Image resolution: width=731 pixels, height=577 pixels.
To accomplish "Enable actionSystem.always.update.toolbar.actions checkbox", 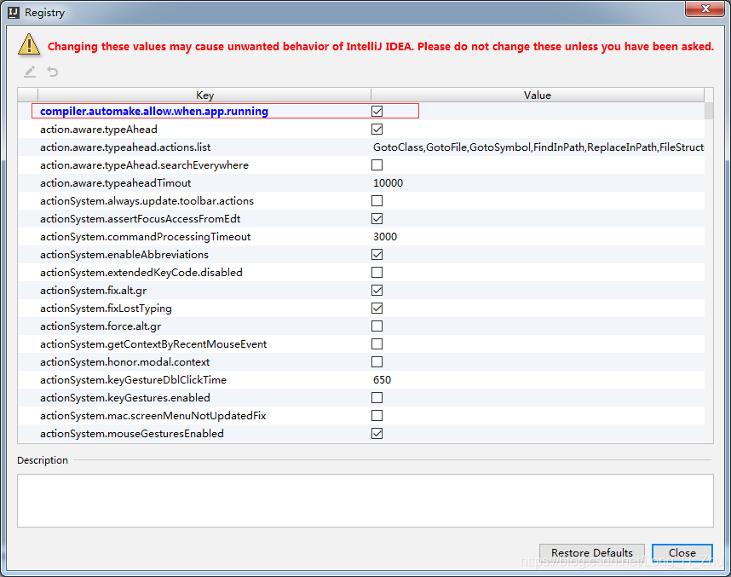I will (377, 200).
